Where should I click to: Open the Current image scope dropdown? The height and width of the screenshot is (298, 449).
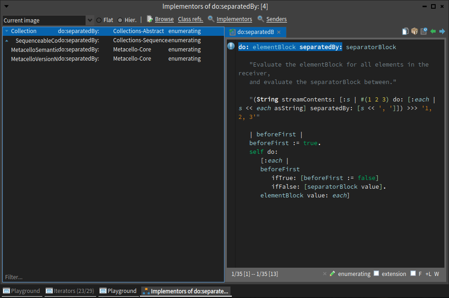click(90, 21)
